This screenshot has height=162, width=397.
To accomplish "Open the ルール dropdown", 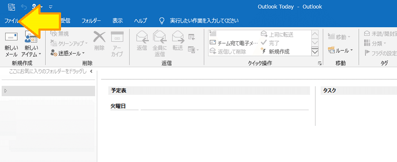I will (340, 50).
